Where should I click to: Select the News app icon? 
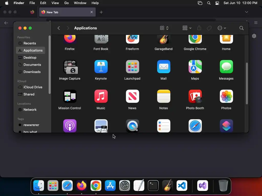(132, 96)
